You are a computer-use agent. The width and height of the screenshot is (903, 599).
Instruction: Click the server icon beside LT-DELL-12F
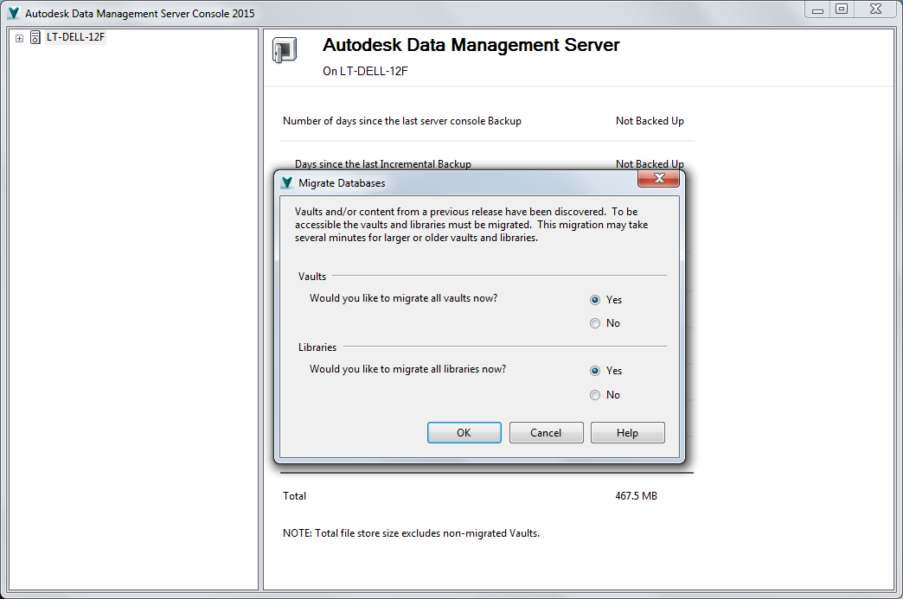pyautogui.click(x=35, y=37)
